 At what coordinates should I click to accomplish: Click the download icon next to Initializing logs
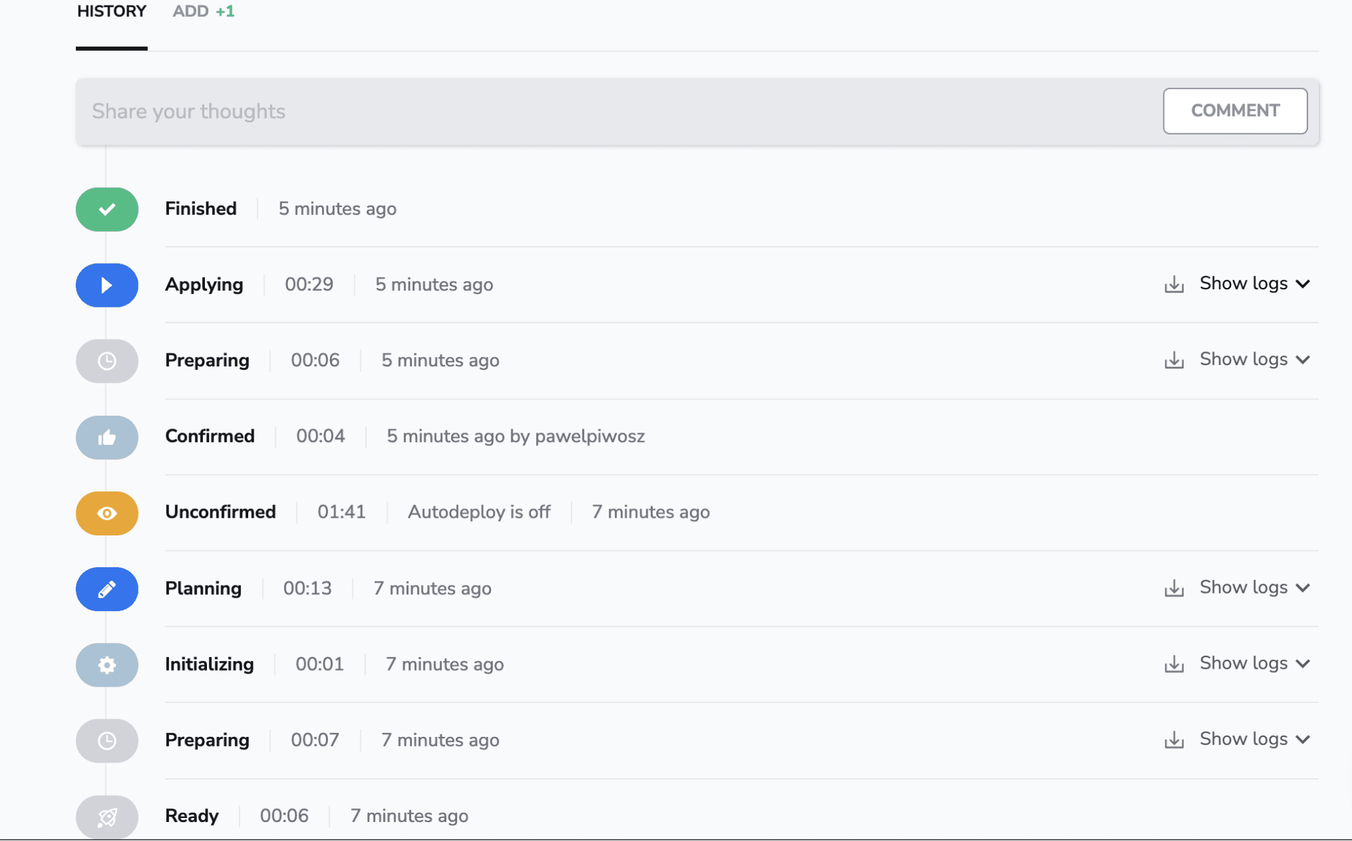pyautogui.click(x=1173, y=664)
